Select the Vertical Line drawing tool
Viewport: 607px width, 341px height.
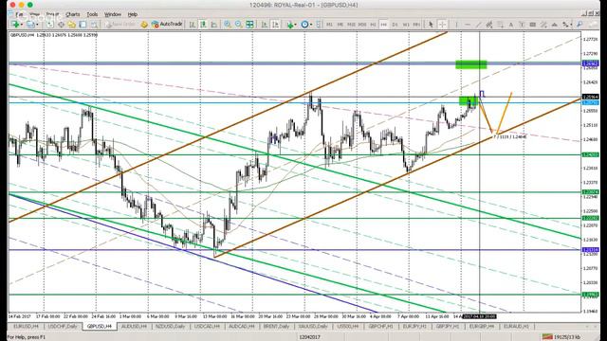point(456,25)
